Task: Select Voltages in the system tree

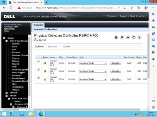Action: pyautogui.click(x=16, y=90)
